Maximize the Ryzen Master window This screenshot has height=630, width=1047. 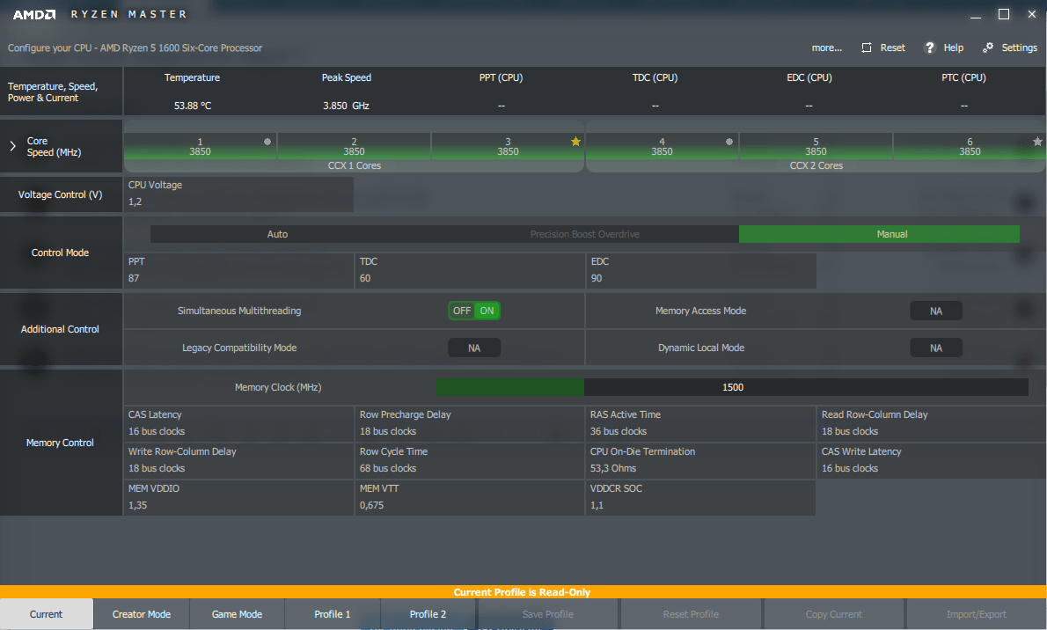[x=1004, y=14]
